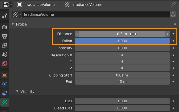Collapse the Visibility subpanel

pos(17,91)
